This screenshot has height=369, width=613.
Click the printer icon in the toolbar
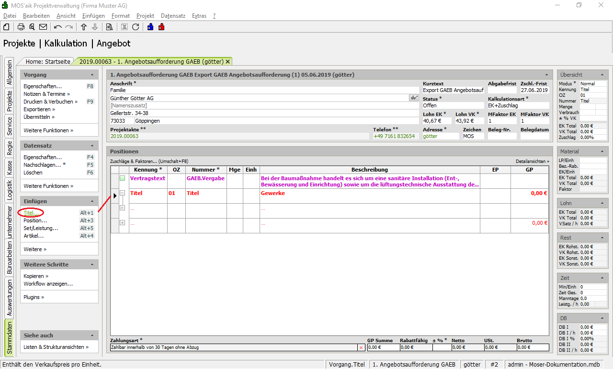tap(21, 27)
